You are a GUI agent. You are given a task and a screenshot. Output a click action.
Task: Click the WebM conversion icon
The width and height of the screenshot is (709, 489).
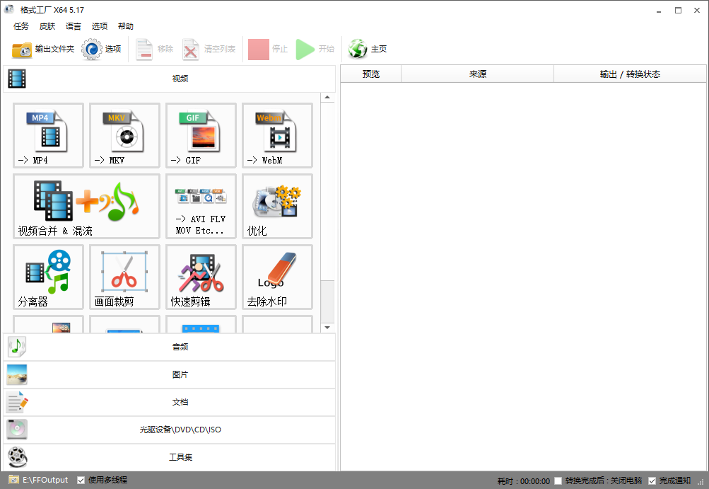[x=277, y=135]
